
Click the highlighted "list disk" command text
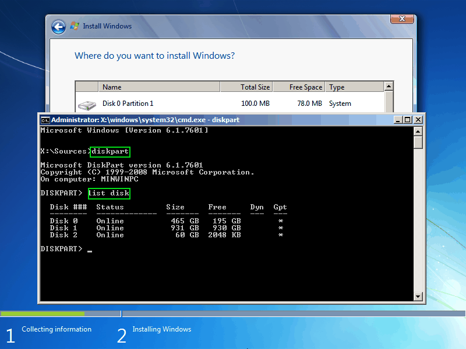108,193
